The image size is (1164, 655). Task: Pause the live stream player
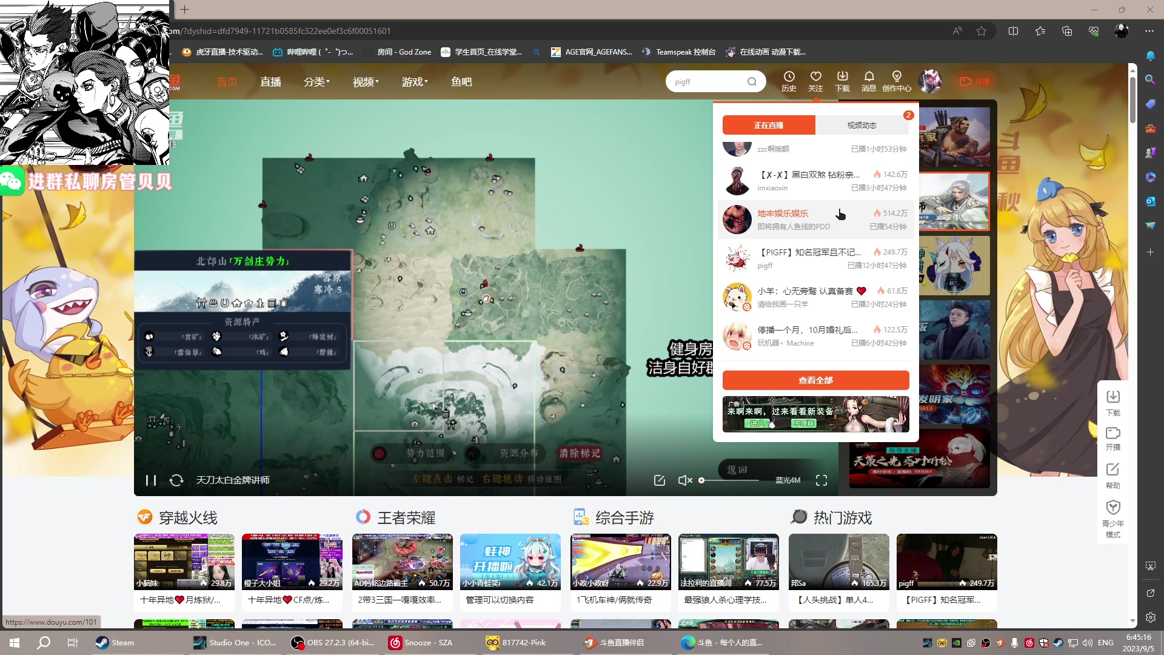(x=151, y=480)
